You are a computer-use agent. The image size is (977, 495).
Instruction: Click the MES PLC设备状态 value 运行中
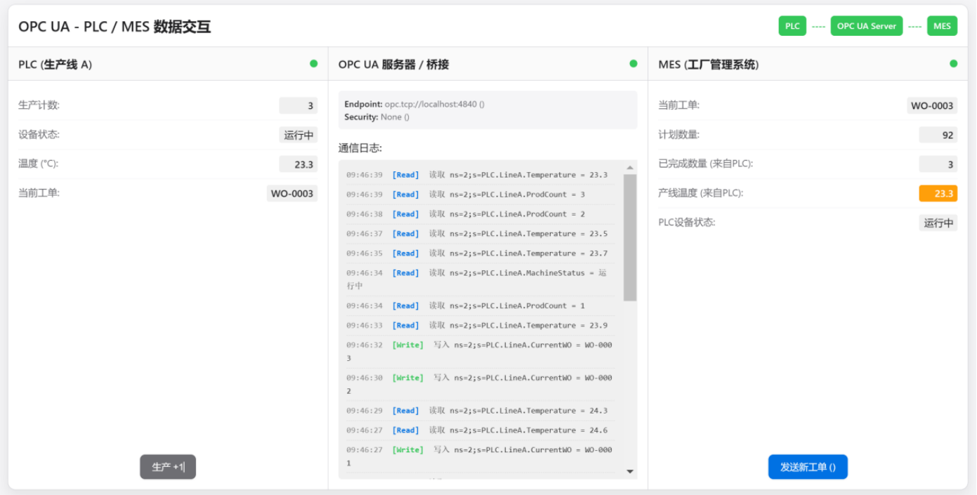[938, 223]
